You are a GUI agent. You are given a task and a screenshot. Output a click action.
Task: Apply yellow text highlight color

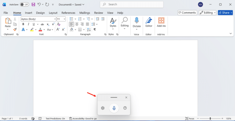[x=32, y=29]
